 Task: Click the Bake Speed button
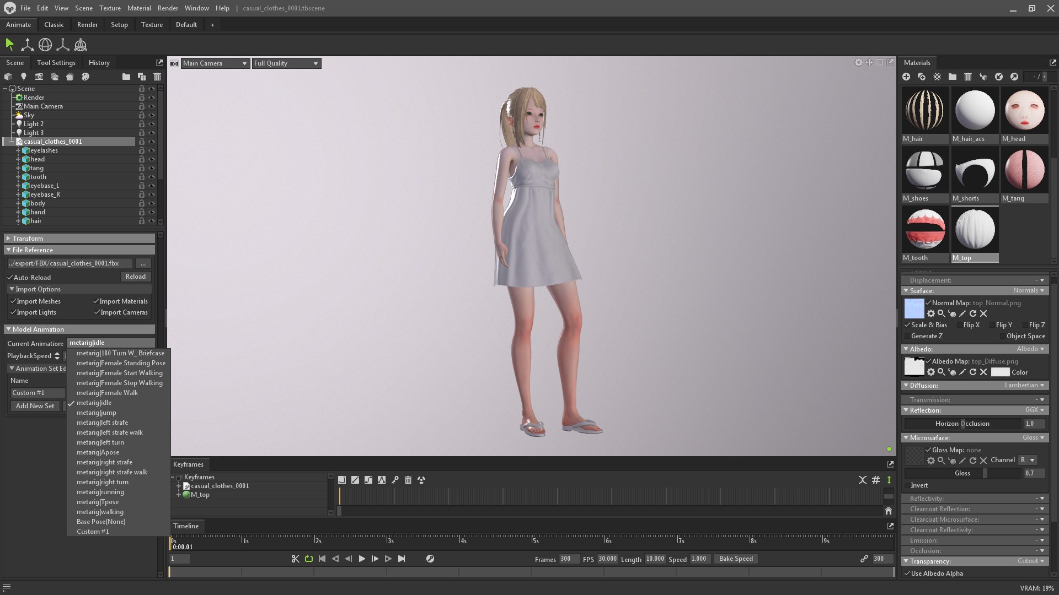(736, 559)
